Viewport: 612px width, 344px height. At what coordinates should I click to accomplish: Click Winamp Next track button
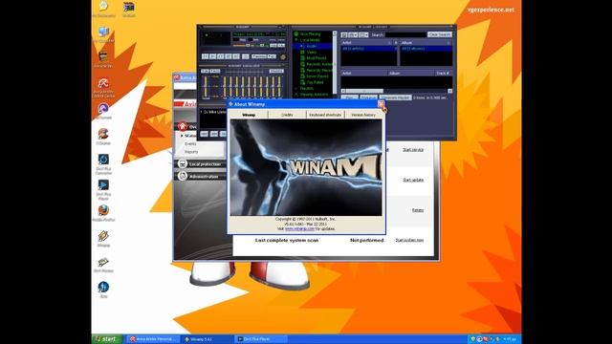[x=236, y=56]
